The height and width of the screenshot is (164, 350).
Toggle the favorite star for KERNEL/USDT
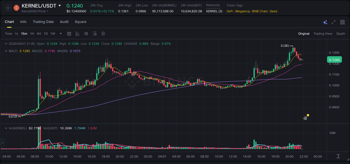click(x=8, y=8)
